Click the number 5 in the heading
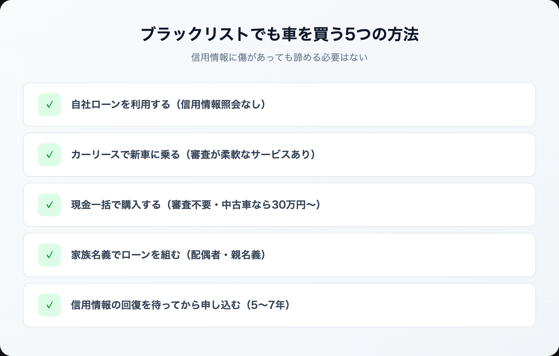Screen dimensions: 559x356 tap(350, 35)
